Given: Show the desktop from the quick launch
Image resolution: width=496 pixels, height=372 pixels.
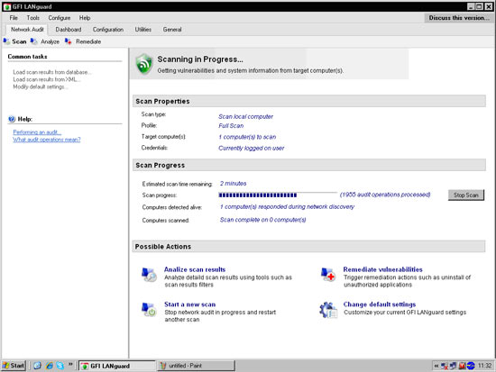Looking at the screenshot, I should coord(37,366).
